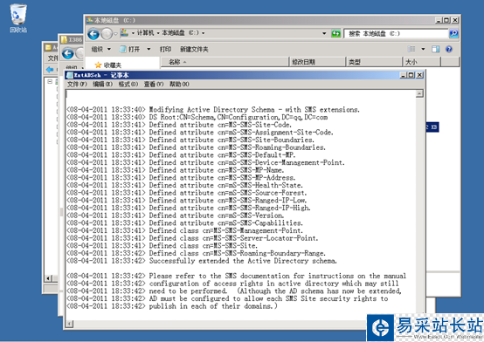This screenshot has height=342, width=484.
Task: Expand recent pages dropdown next to forward arrow
Action: point(115,34)
